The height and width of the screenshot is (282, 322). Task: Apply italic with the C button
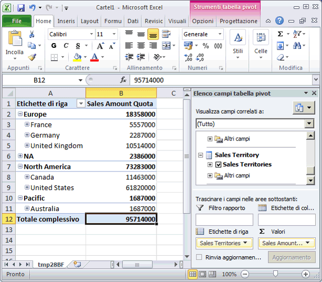66,46
